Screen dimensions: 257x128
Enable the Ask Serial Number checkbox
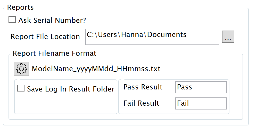[12, 20]
